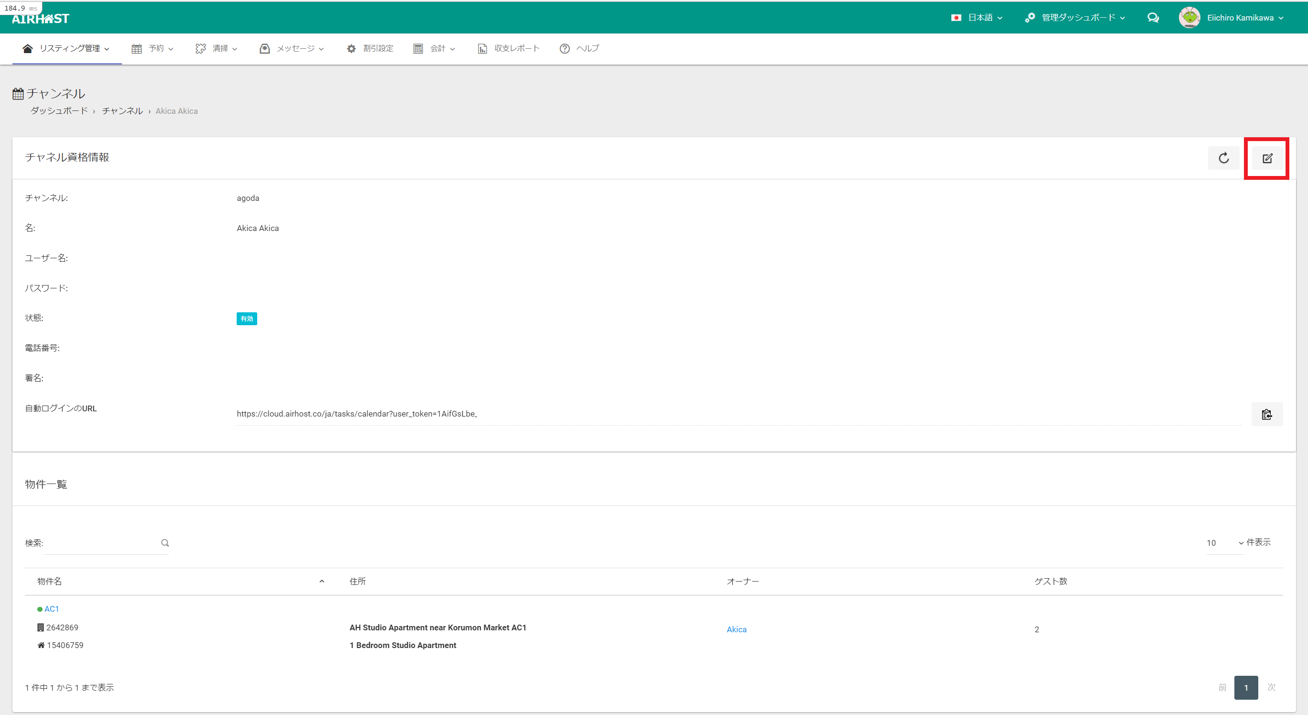Copy auto-login URL with clipboard icon
Viewport: 1308px width, 715px height.
coord(1266,414)
